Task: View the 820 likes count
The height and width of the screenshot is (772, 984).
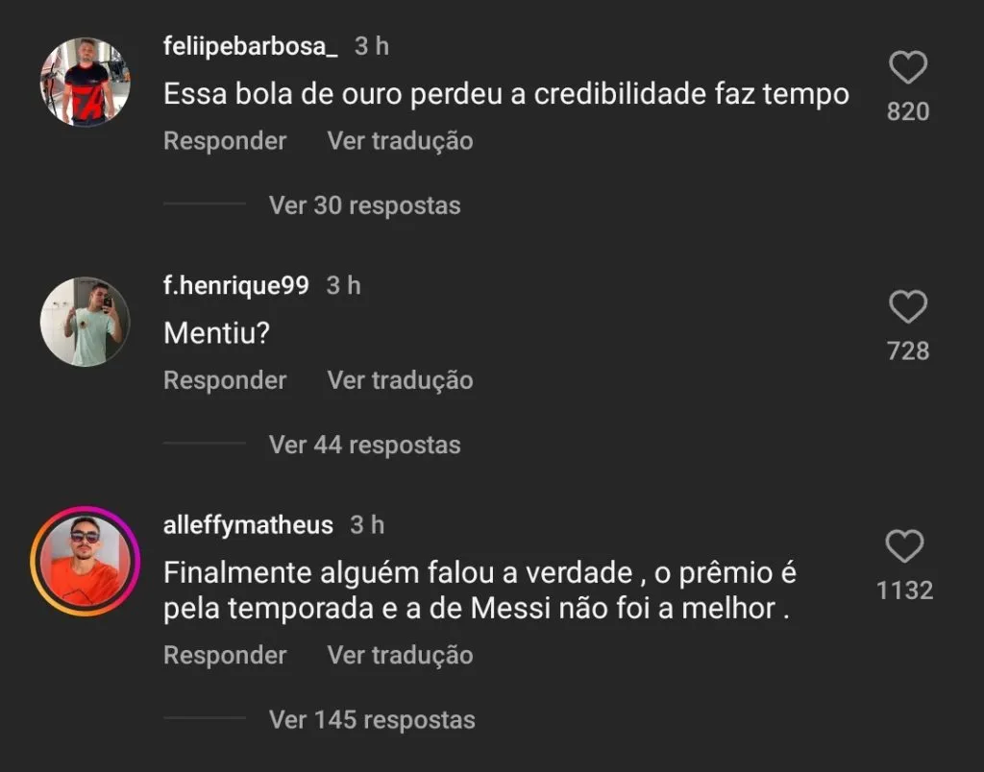Action: click(x=908, y=111)
